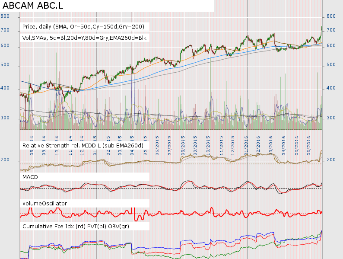Click the 600 value on left axis
This screenshot has width=343, height=259.
(x=5, y=45)
